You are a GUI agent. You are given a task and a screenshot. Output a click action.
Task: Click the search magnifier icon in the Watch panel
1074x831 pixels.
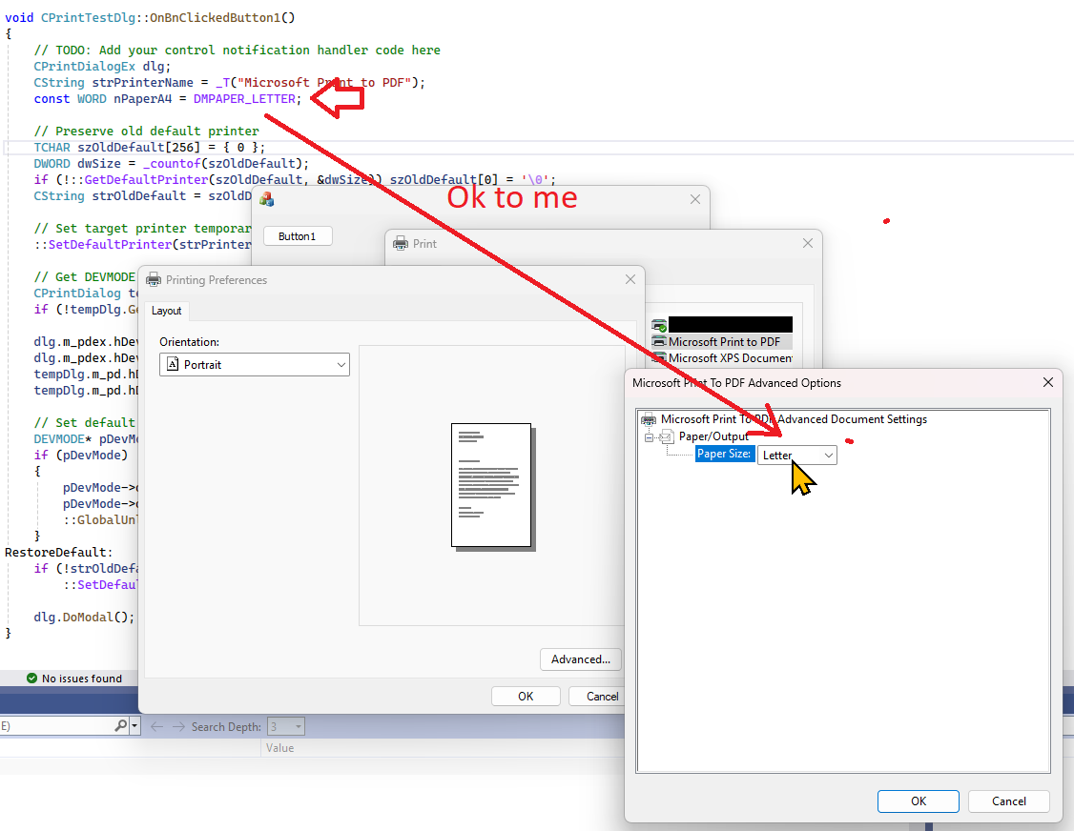[x=120, y=725]
